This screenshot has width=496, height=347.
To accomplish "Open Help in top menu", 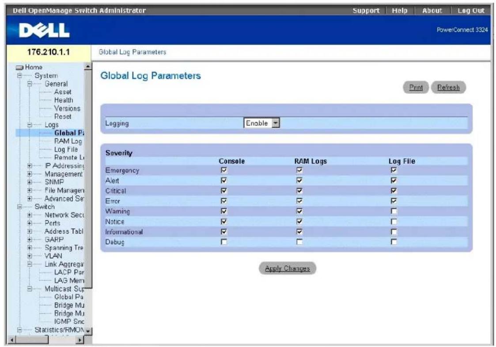I will [x=400, y=11].
